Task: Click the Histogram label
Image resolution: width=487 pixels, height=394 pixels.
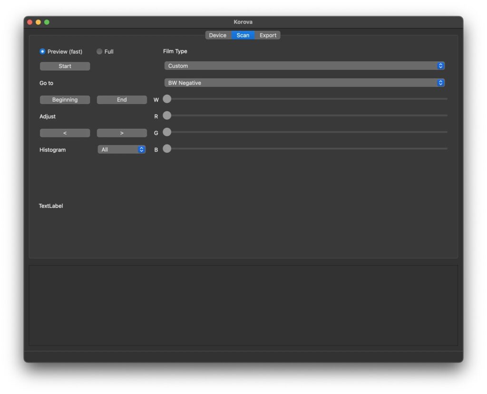Action: 52,150
